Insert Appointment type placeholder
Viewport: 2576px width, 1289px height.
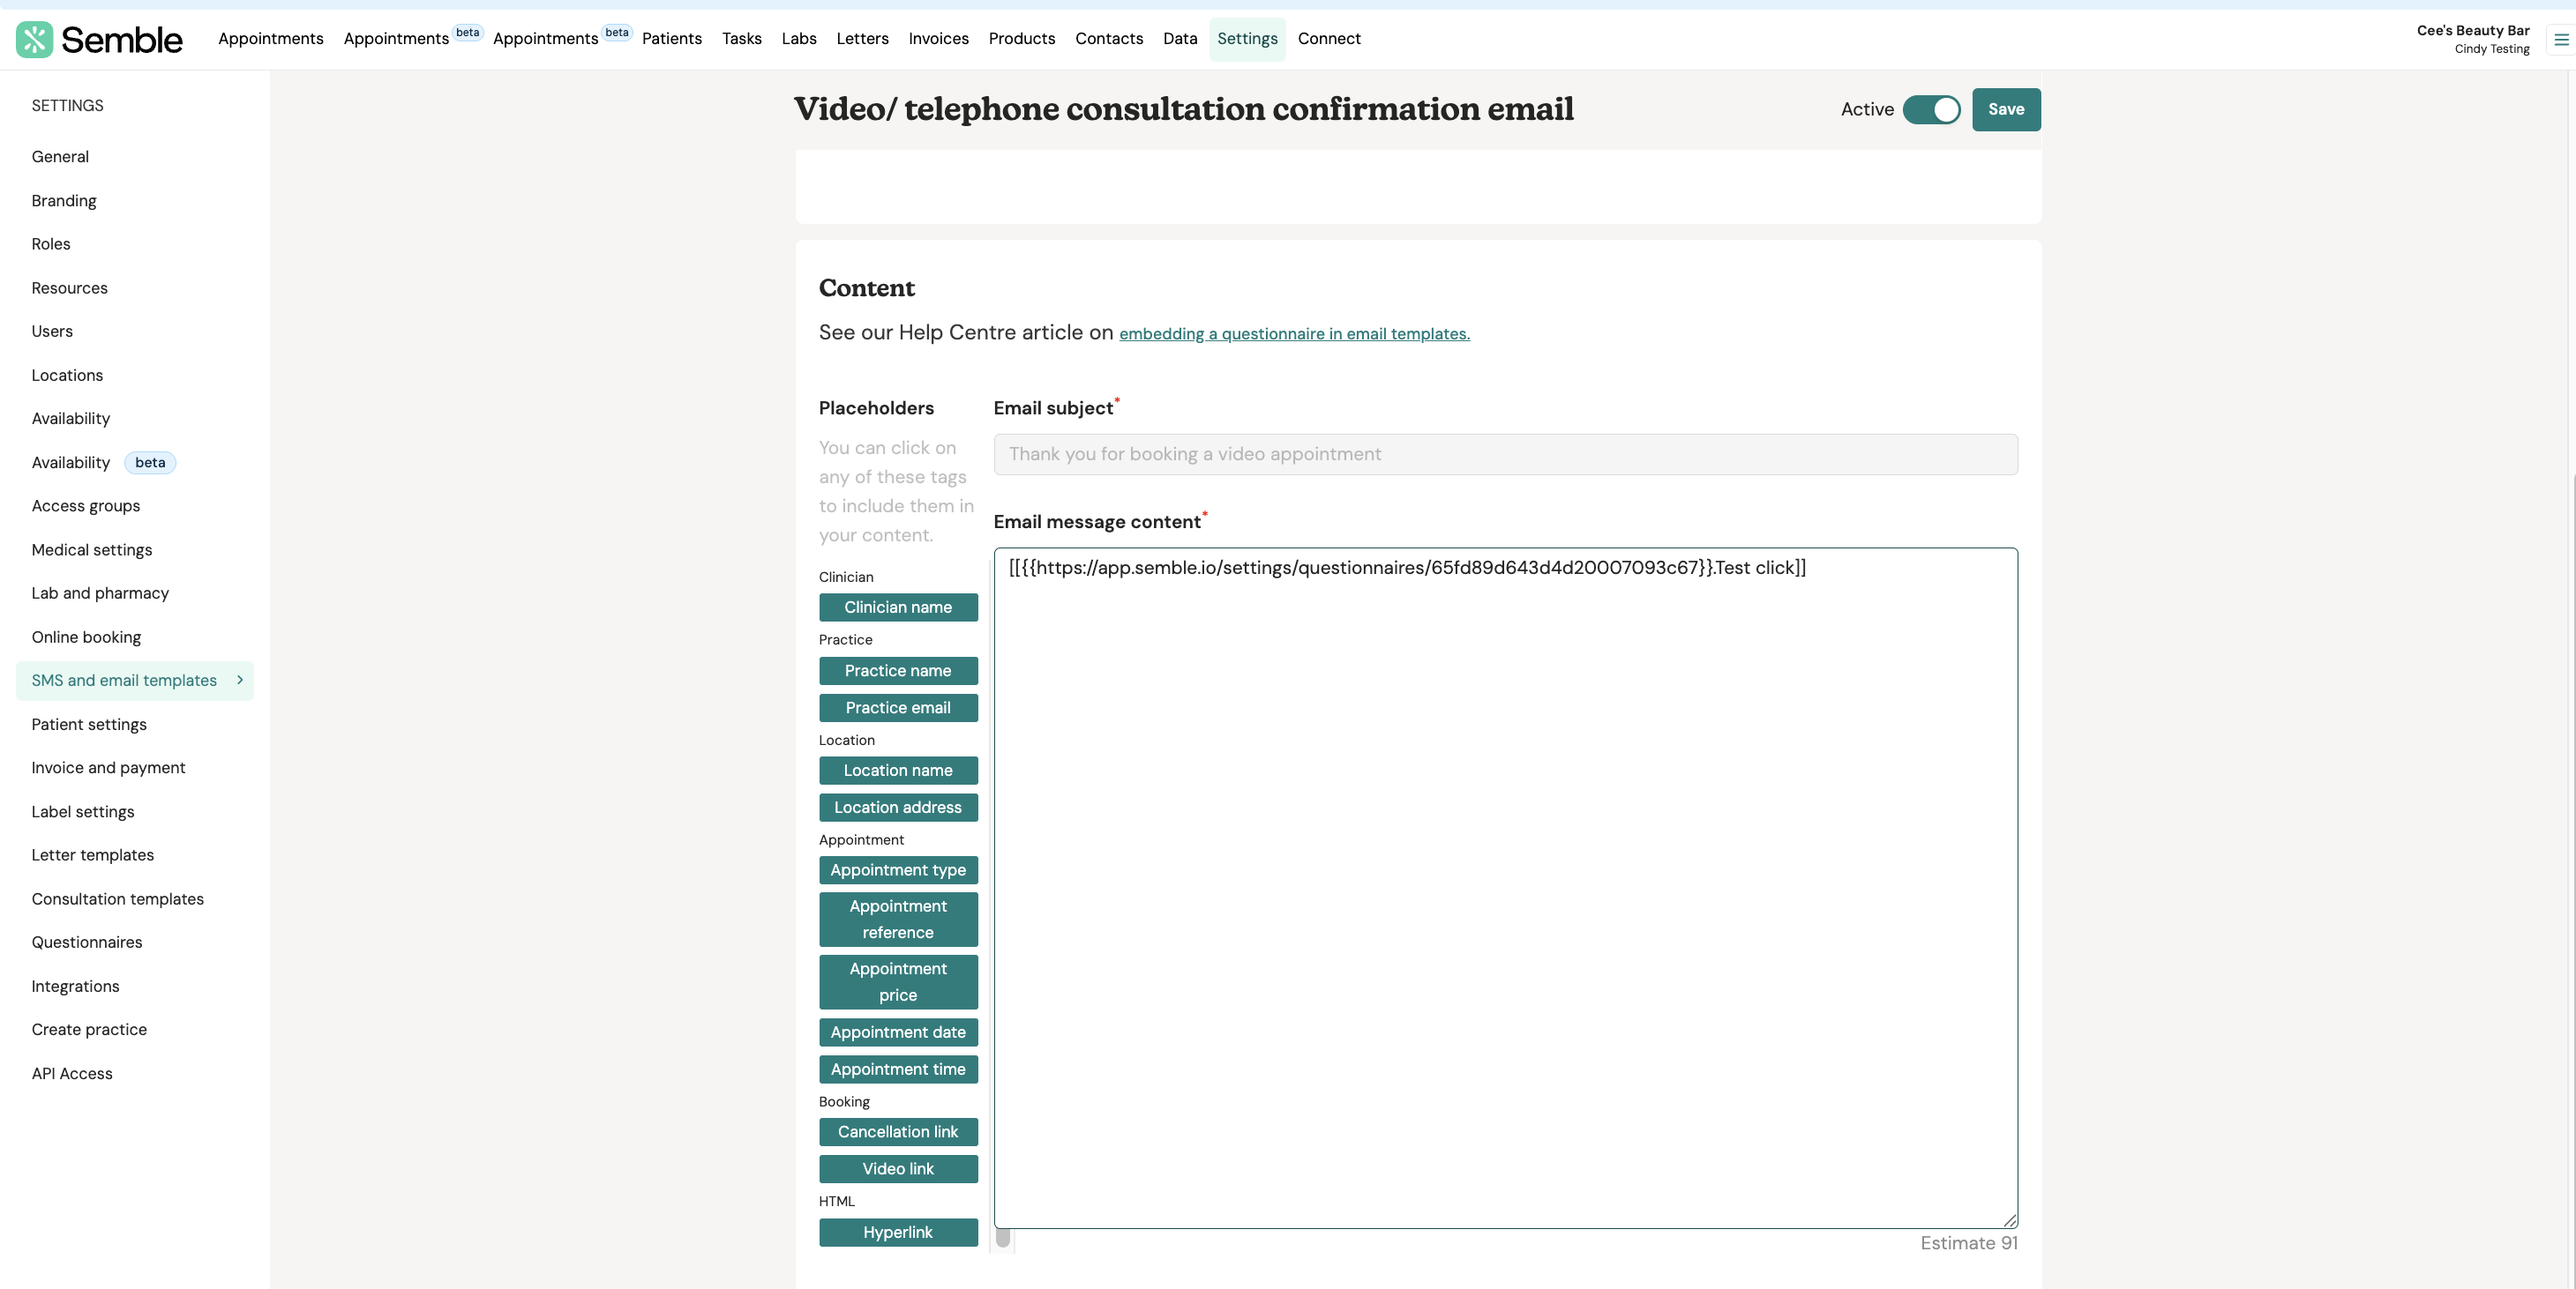coord(898,870)
